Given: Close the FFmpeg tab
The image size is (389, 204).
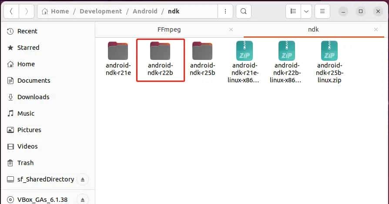Looking at the screenshot, I should pos(231,29).
